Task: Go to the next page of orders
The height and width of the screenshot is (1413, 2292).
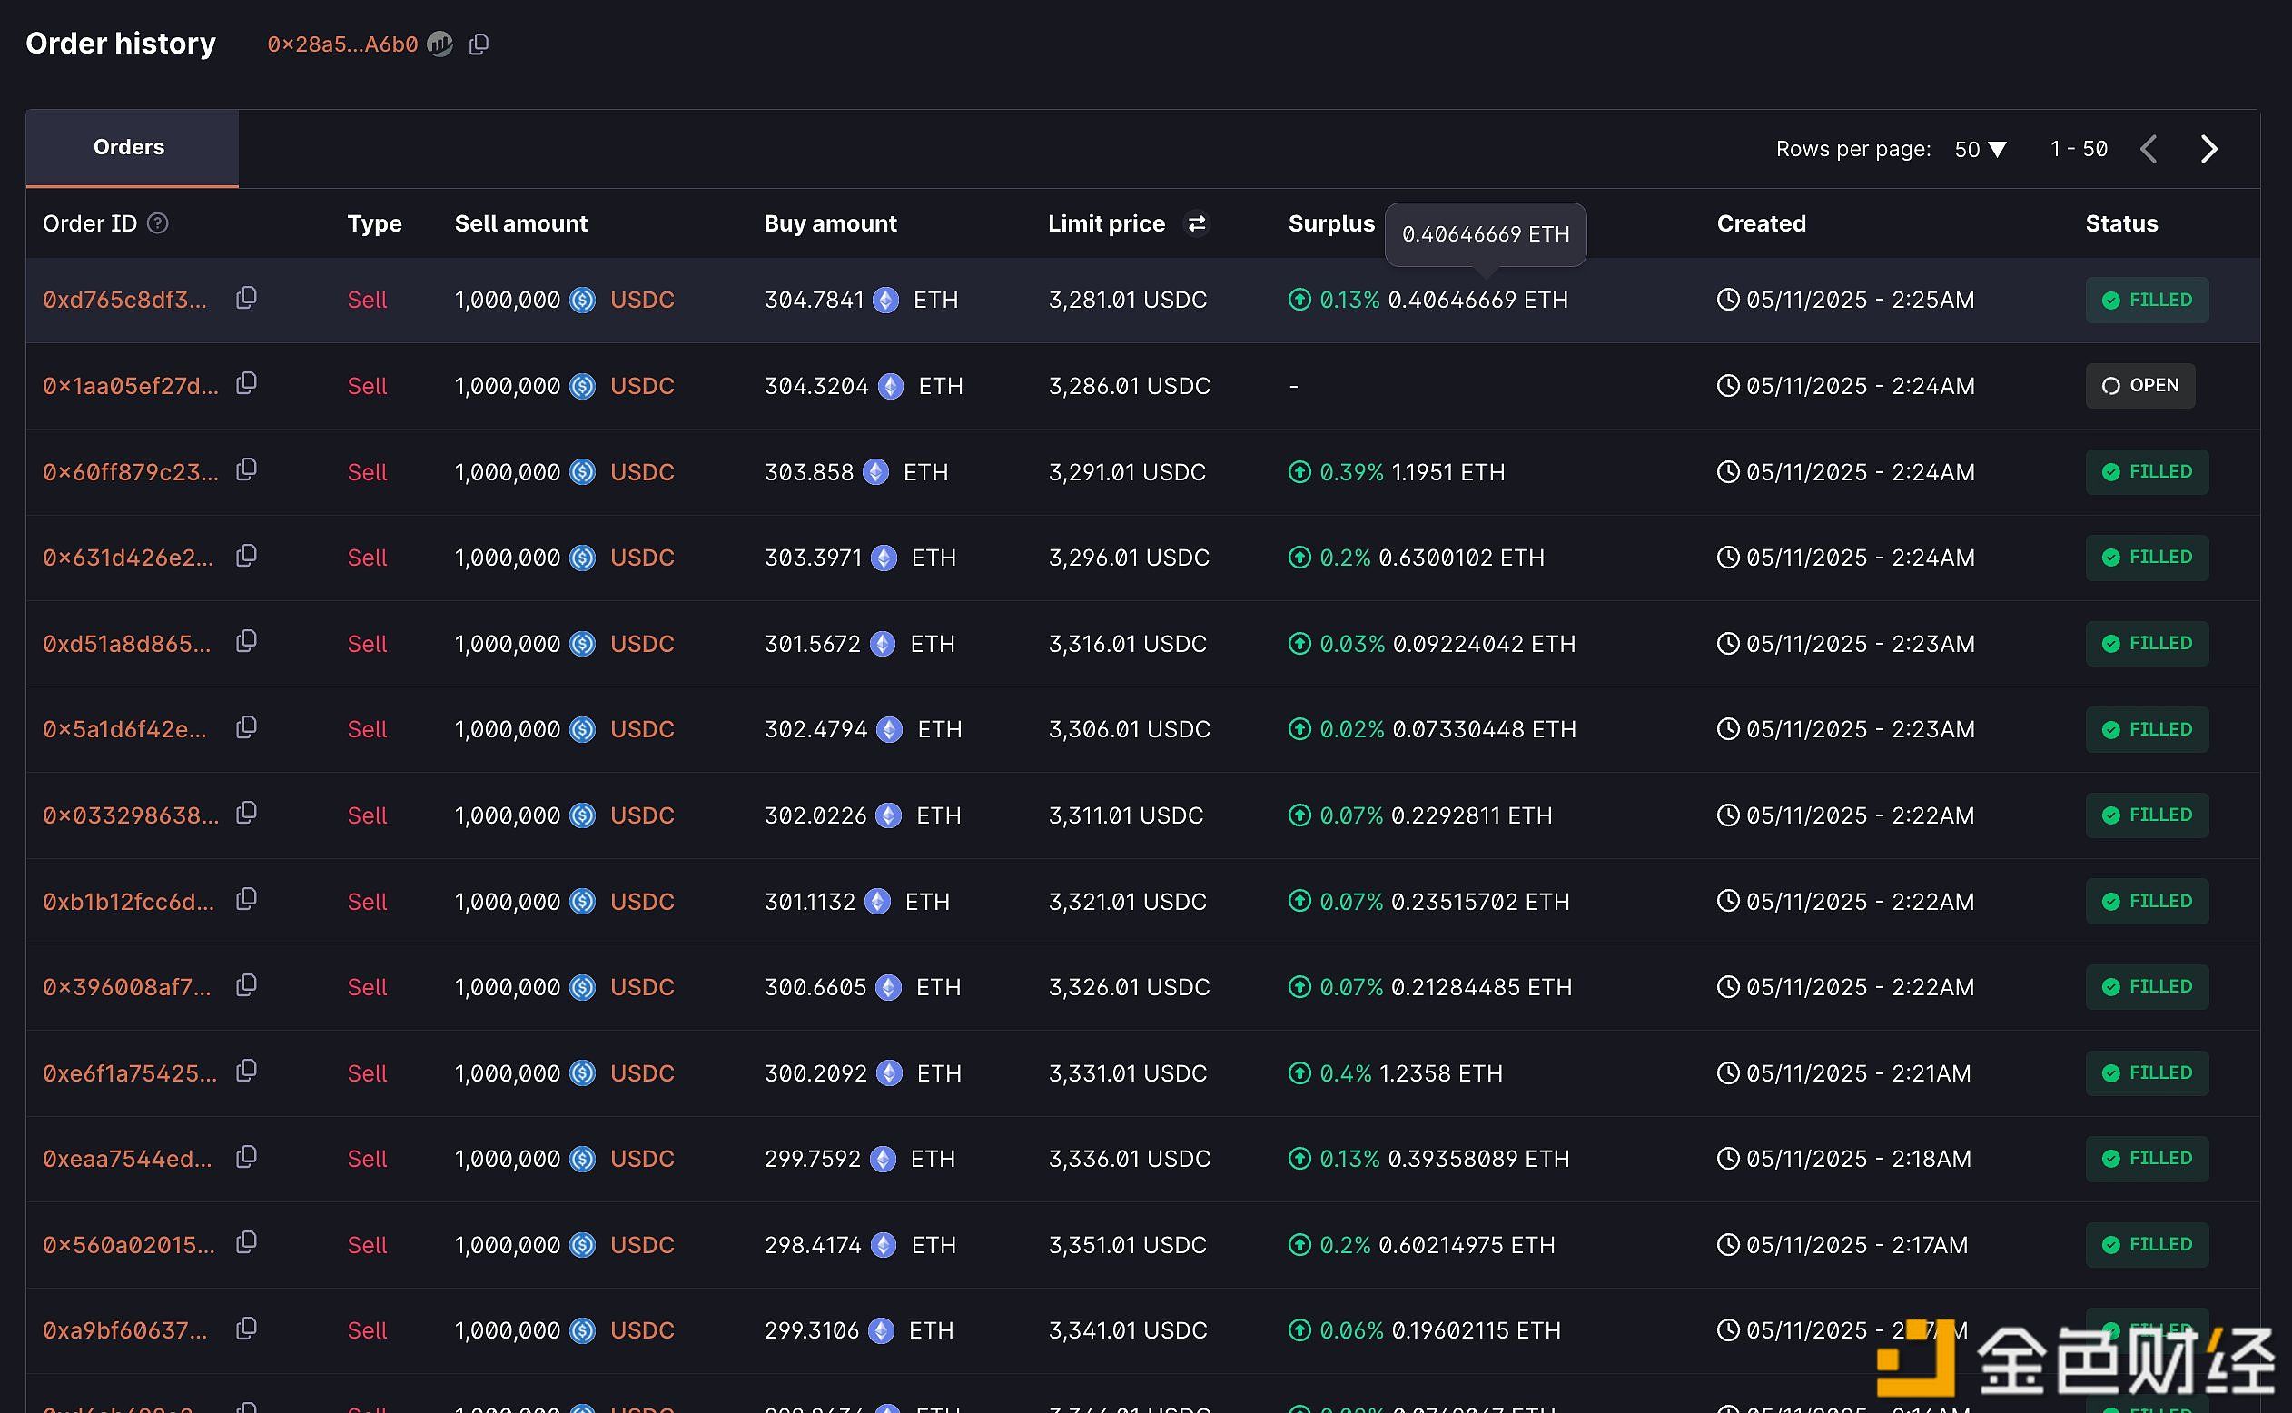Action: pyautogui.click(x=2208, y=149)
